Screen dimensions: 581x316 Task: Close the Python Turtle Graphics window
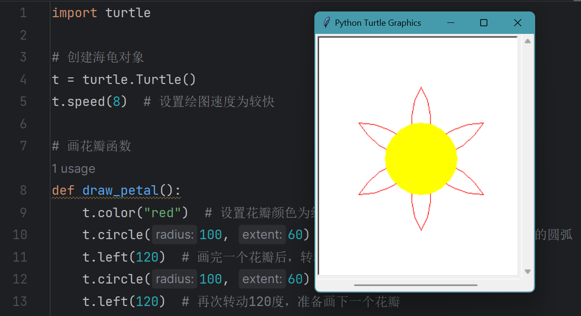click(x=517, y=23)
